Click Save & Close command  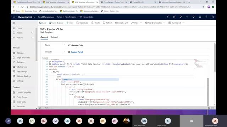point(56,23)
